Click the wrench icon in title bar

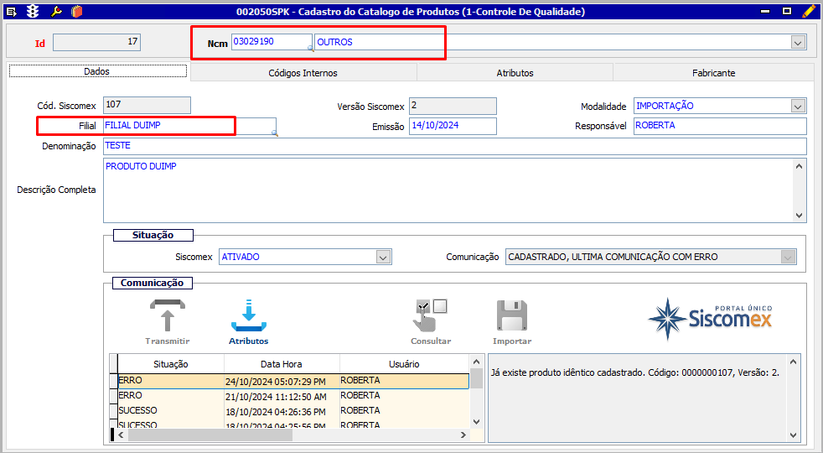pyautogui.click(x=56, y=12)
